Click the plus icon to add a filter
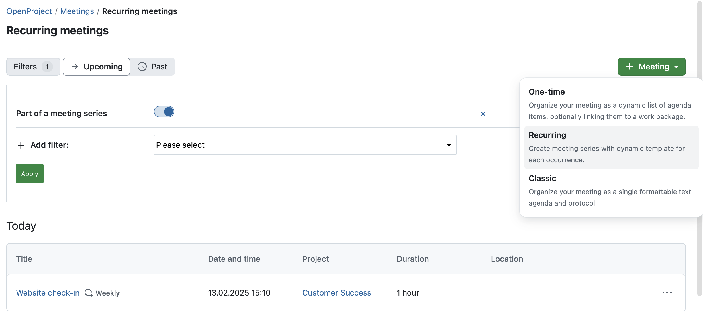The width and height of the screenshot is (703, 324). [x=21, y=145]
